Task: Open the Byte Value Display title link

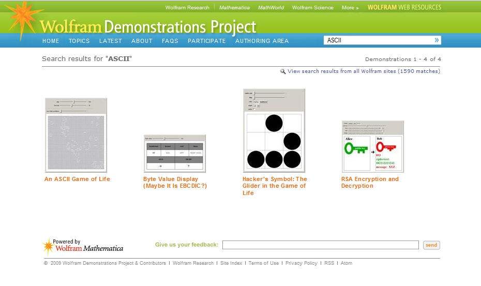Action: coord(175,183)
